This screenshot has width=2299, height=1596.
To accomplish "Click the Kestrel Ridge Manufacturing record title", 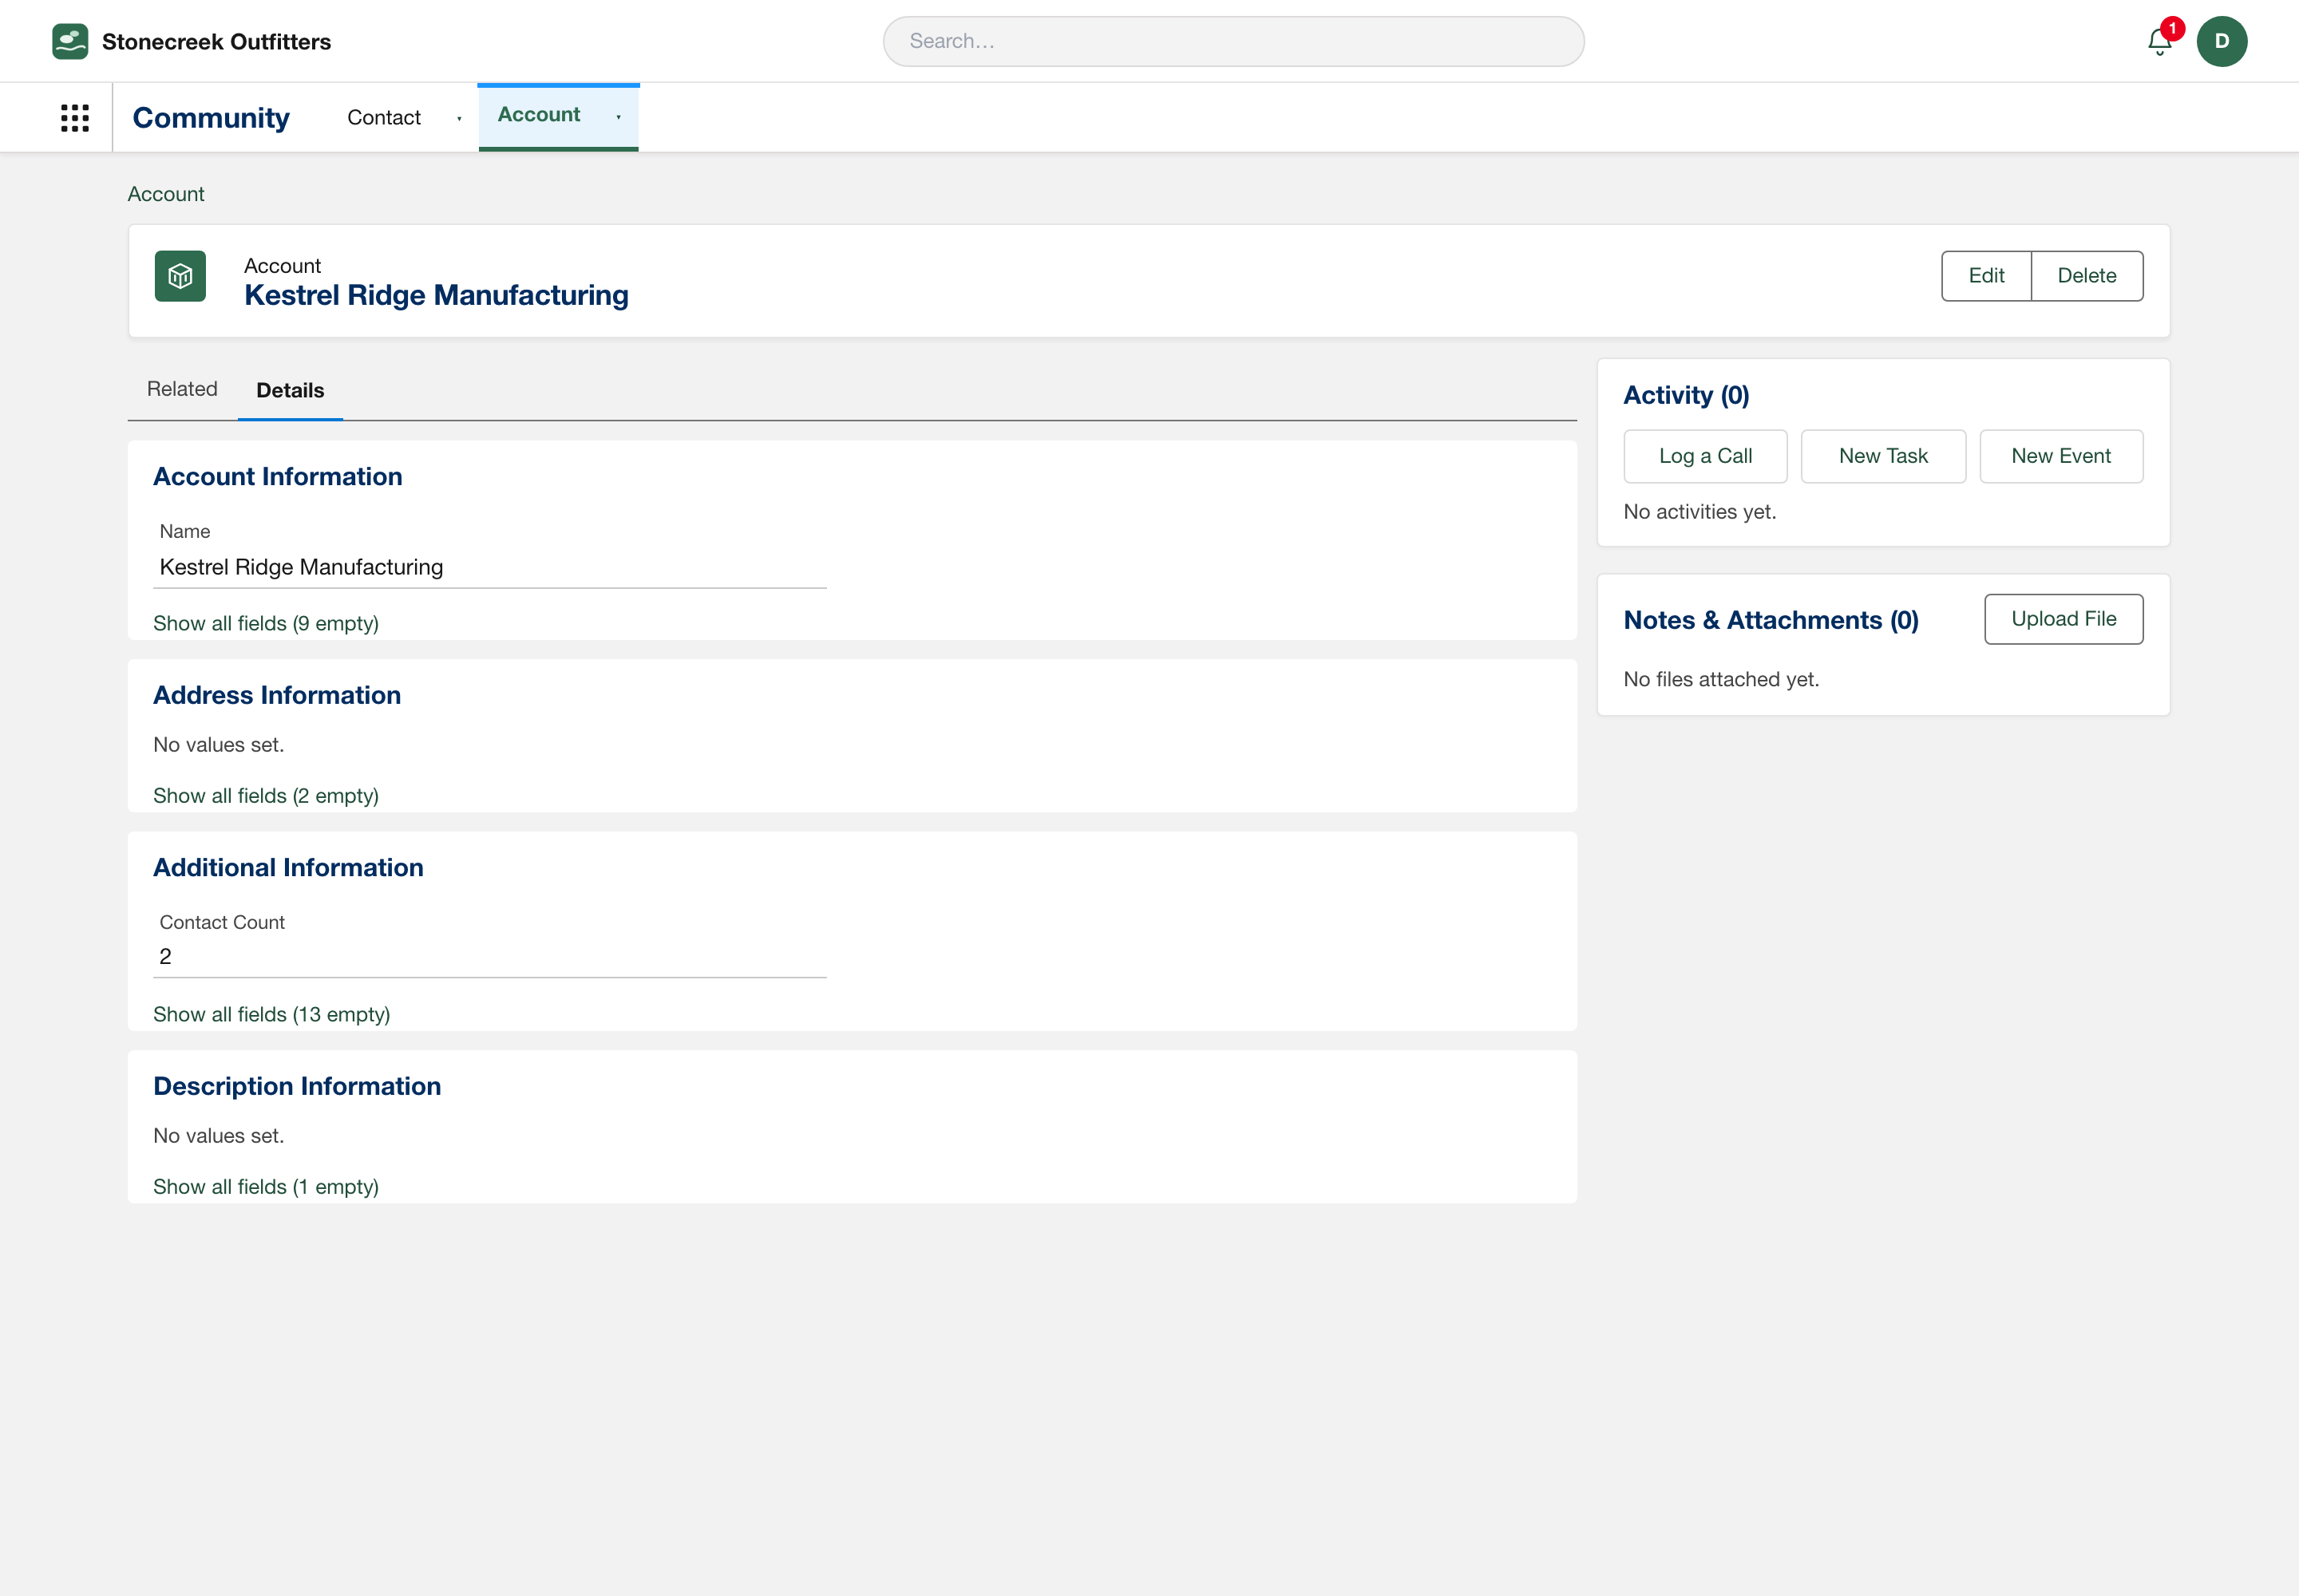I will 436,295.
